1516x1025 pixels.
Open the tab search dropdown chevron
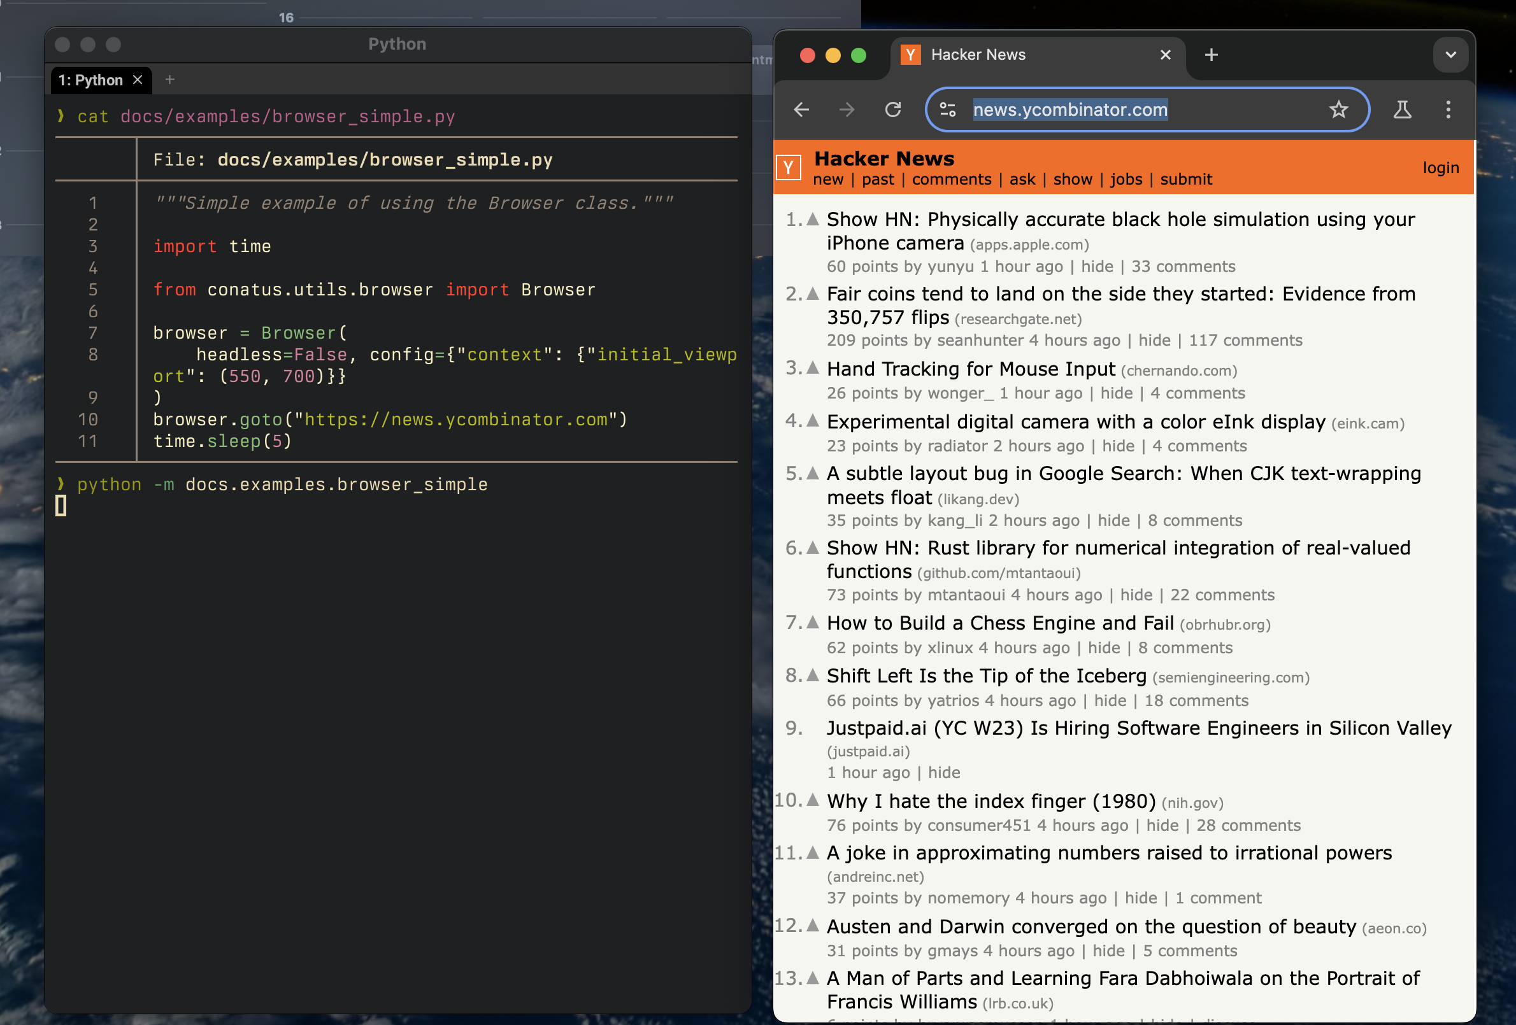pyautogui.click(x=1451, y=55)
